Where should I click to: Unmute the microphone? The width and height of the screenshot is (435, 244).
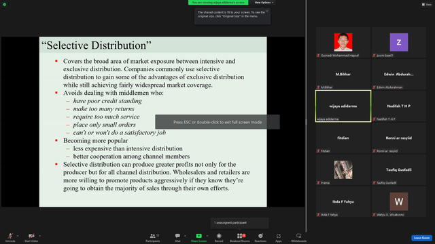pos(10,237)
